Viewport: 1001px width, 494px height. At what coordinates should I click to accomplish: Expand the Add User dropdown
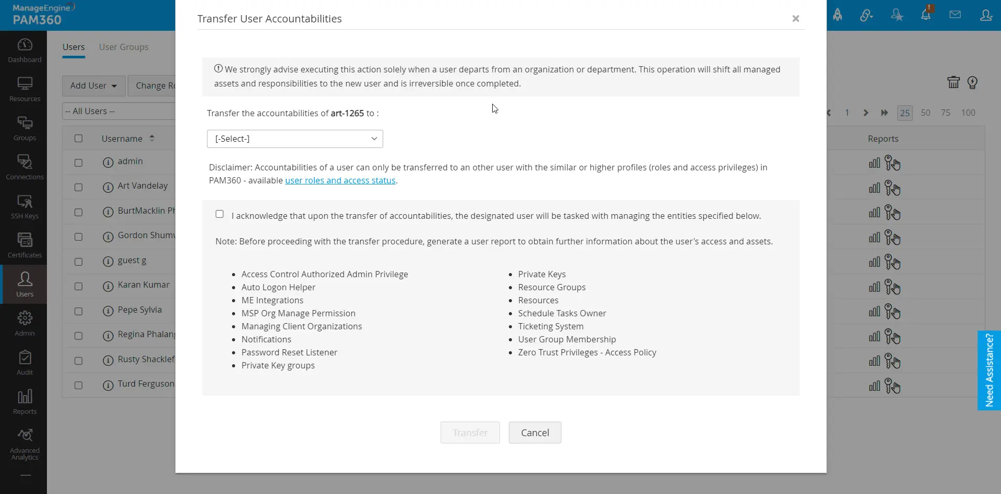(93, 85)
